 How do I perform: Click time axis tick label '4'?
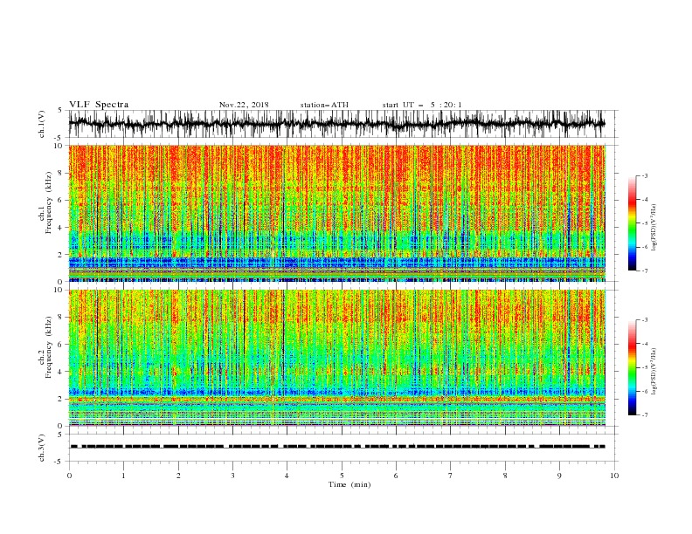click(x=287, y=476)
